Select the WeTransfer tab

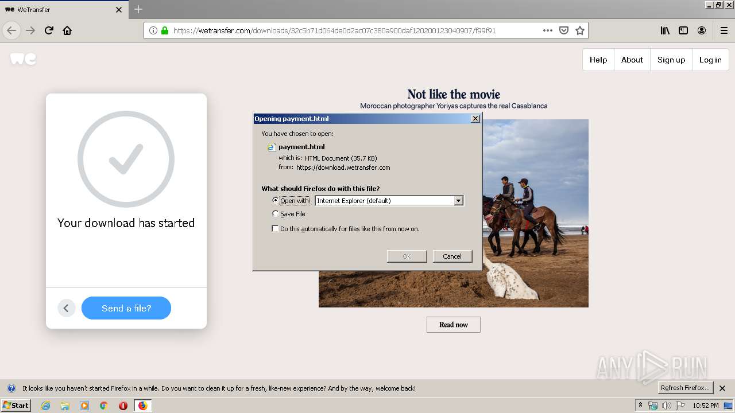(x=64, y=10)
